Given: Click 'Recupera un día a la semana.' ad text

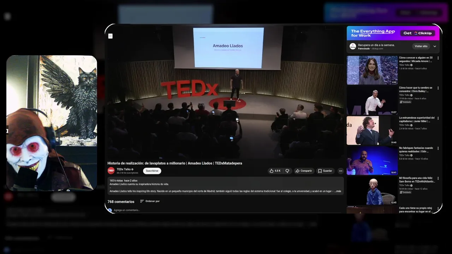Looking at the screenshot, I should pos(376,45).
